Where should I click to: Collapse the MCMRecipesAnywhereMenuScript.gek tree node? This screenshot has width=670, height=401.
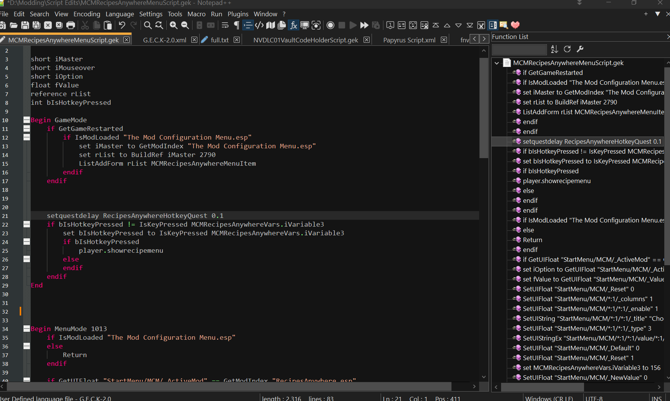coord(497,63)
